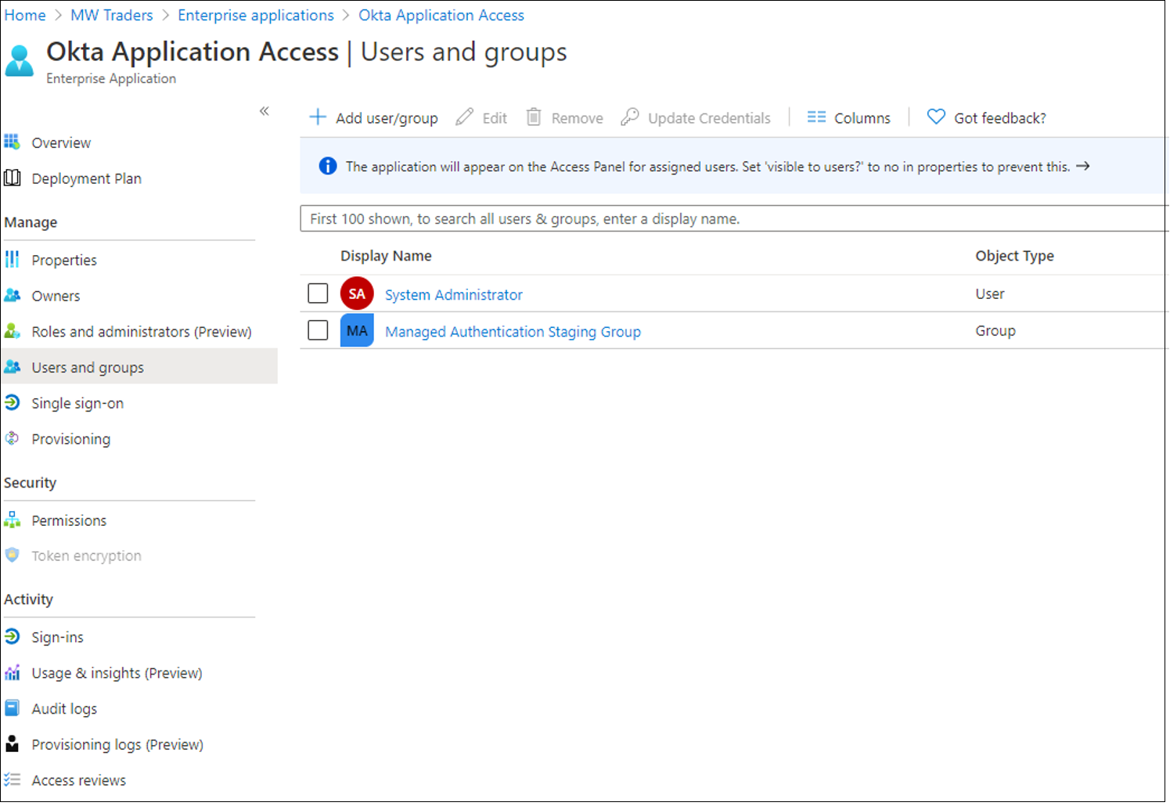Screen dimensions: 1170x806
Task: Click Add user/group on the toolbar
Action: pyautogui.click(x=373, y=117)
